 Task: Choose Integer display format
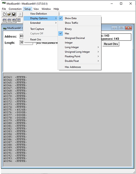point(79,43)
